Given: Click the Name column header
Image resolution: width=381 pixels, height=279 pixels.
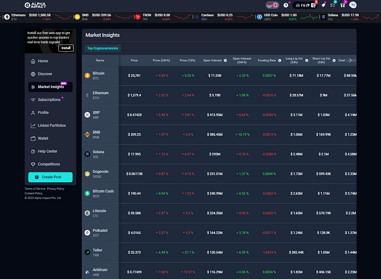Looking at the screenshot, I should tap(100, 60).
